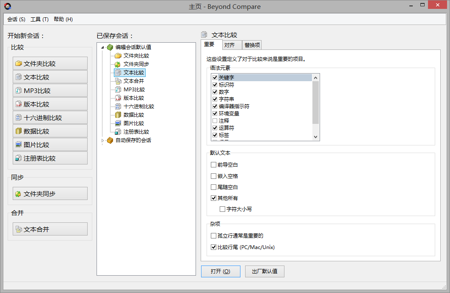Click the syntax elements list scrollbar thumb
The image size is (450, 293).
click(315, 102)
